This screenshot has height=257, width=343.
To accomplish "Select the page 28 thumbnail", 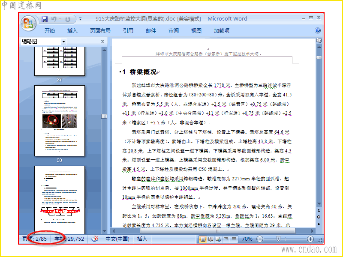I will coord(60,121).
